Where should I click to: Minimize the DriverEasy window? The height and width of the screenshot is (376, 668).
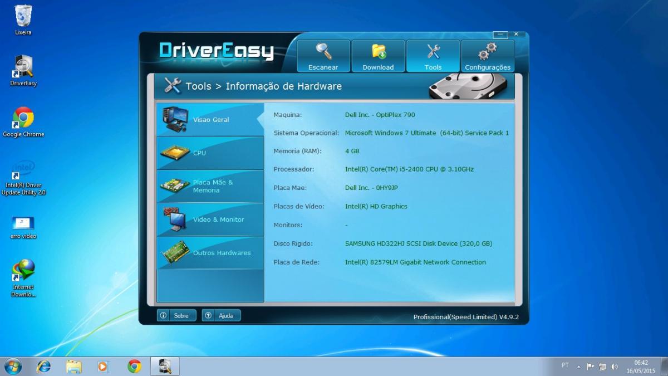501,34
